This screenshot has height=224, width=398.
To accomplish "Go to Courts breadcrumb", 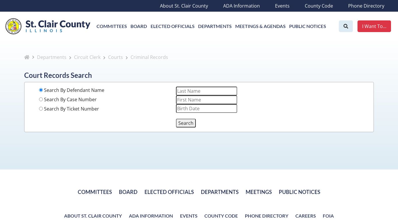I will click(115, 57).
